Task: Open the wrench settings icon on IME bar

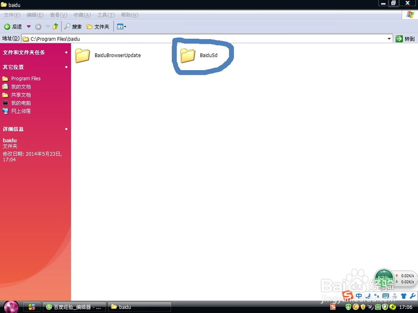Action: [413, 296]
